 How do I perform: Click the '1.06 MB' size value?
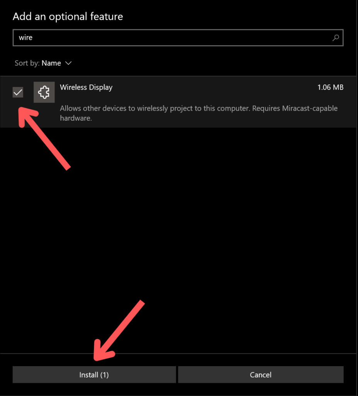click(330, 87)
